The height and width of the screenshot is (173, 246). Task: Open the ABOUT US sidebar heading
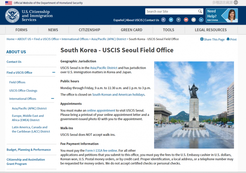(16, 52)
